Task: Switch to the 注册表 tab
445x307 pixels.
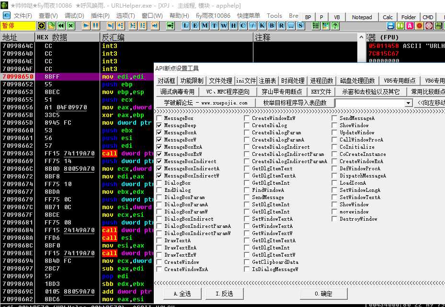Action: (x=267, y=81)
